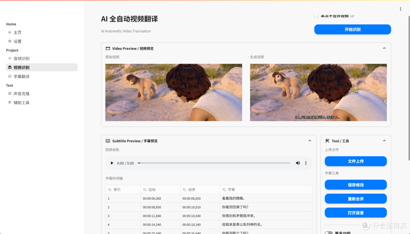Click the tools icon beside 辅助工具

[9, 102]
